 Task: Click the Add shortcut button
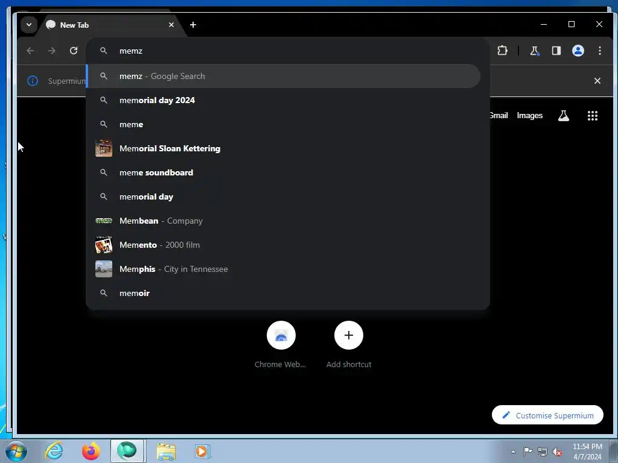(348, 344)
